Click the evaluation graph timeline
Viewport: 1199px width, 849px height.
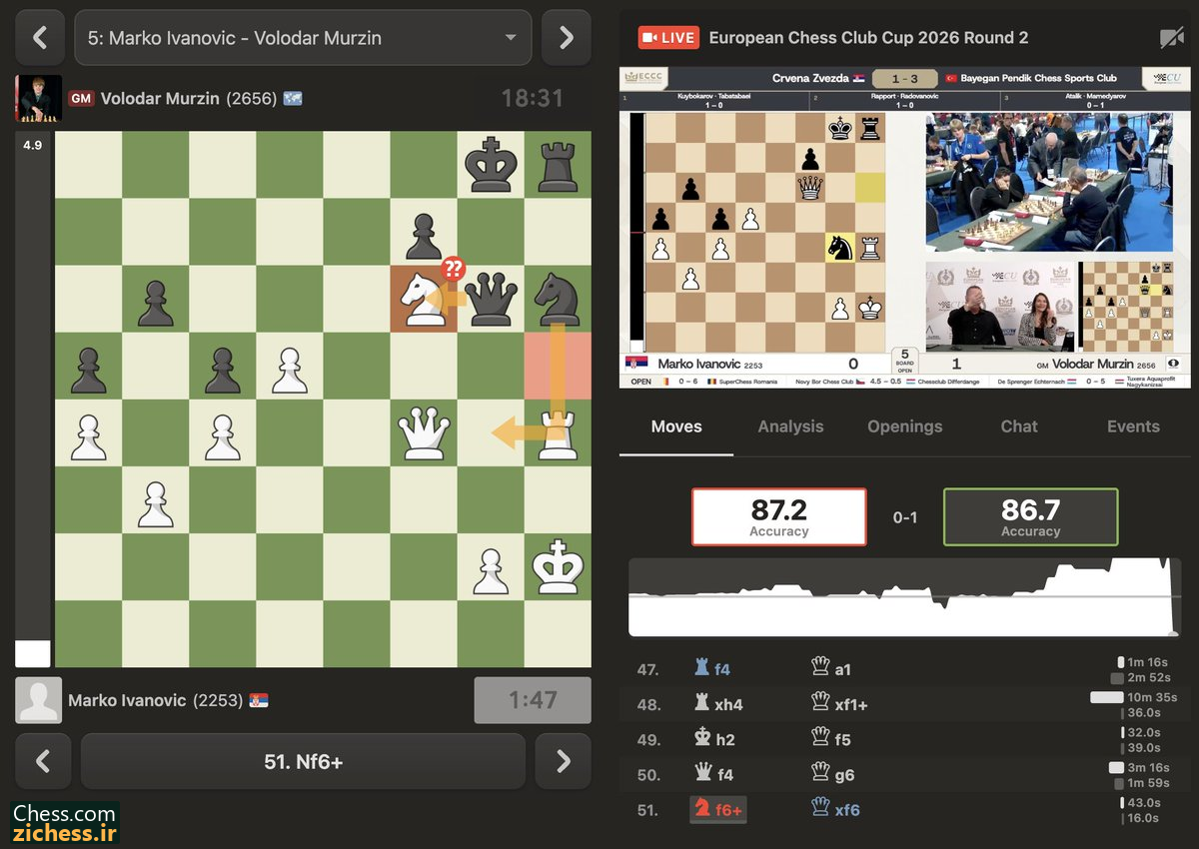click(904, 597)
